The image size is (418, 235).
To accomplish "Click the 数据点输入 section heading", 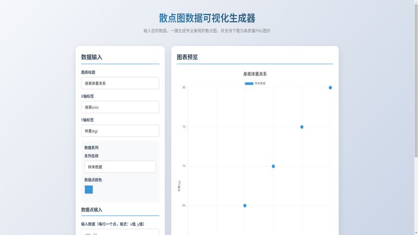I will click(95, 209).
